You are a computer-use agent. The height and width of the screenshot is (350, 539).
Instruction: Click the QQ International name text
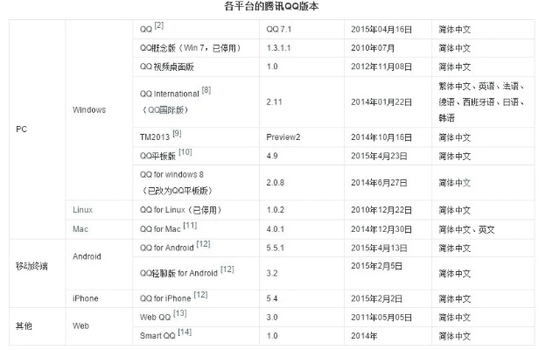pyautogui.click(x=170, y=94)
